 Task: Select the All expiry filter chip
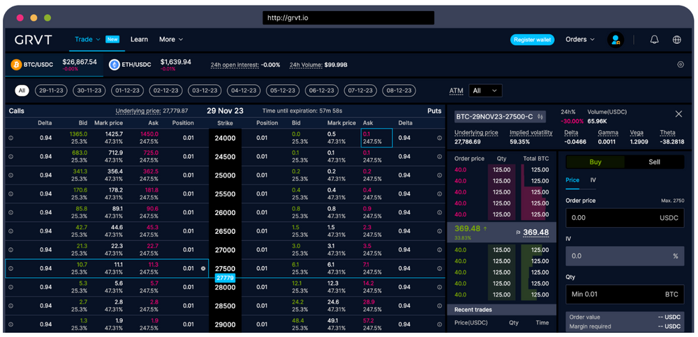tap(22, 91)
